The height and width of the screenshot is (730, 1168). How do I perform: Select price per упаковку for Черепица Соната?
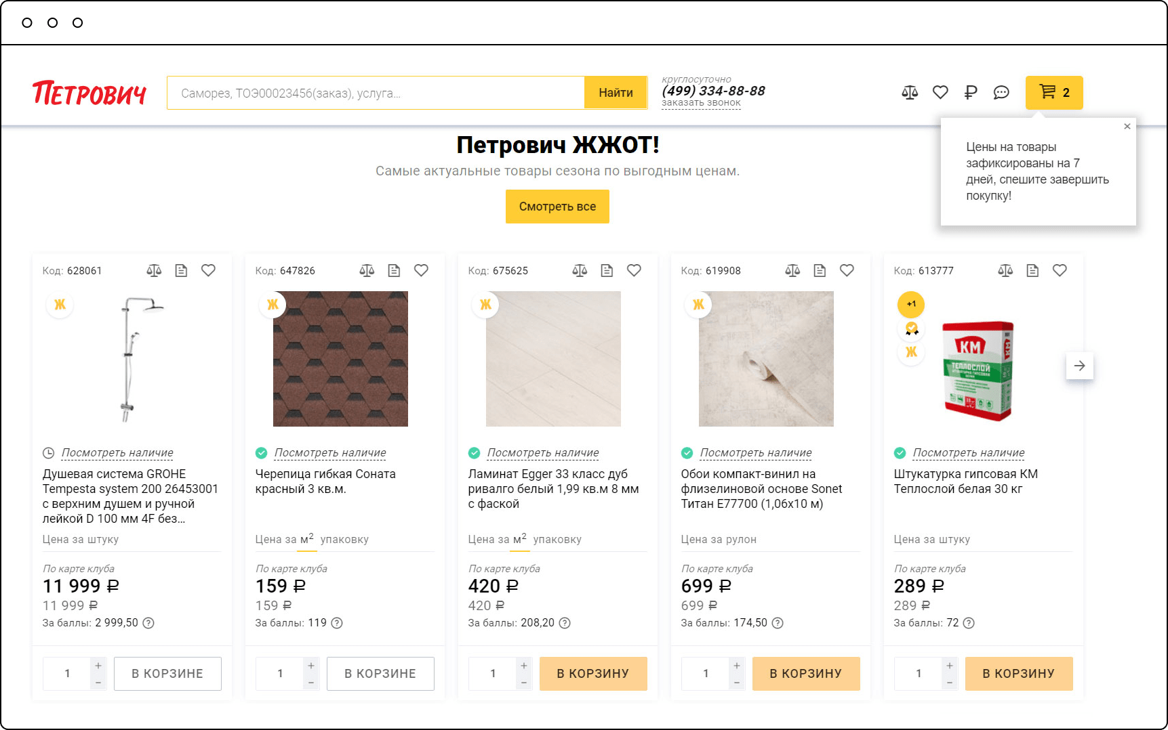pos(344,540)
